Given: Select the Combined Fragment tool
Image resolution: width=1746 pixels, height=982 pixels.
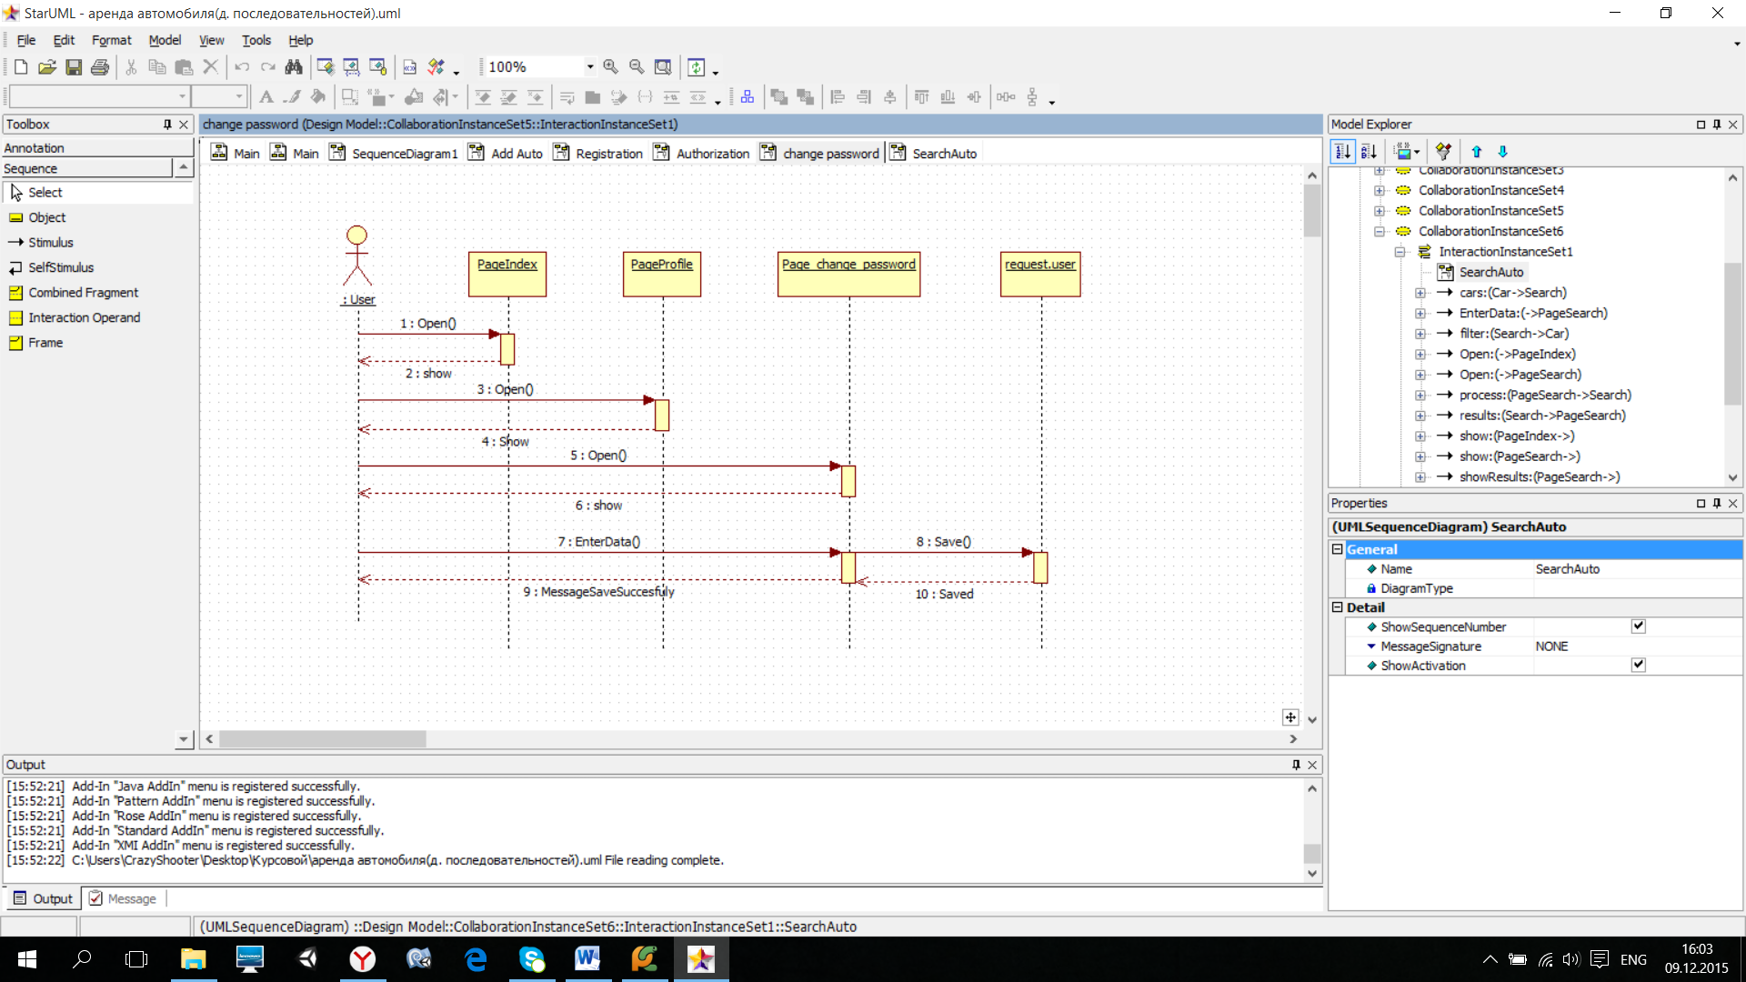Looking at the screenshot, I should click(83, 291).
